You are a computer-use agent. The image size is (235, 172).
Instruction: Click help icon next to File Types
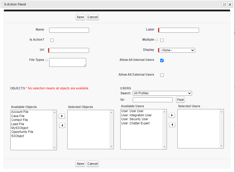[46, 60]
